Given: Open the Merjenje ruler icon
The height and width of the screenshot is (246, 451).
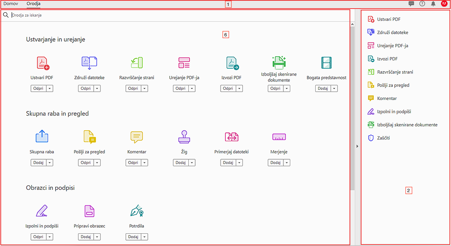Looking at the screenshot, I should click(x=279, y=137).
